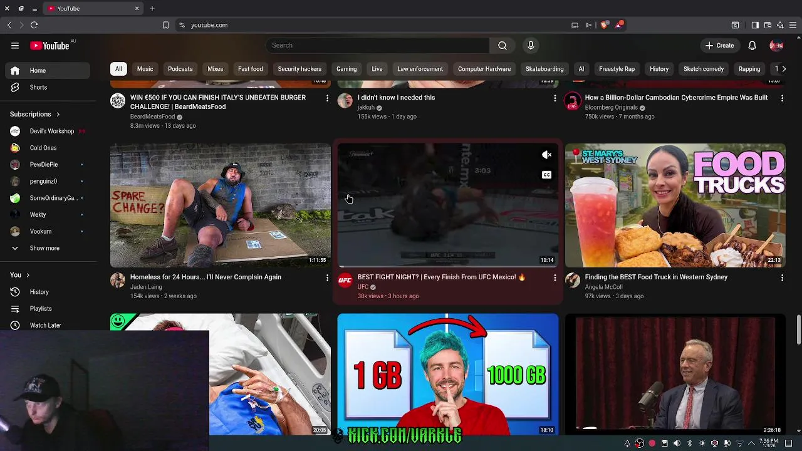Open Home in the sidebar
This screenshot has width=802, height=451.
click(48, 71)
